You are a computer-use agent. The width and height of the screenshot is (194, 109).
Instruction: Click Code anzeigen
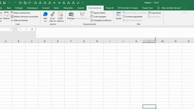(98, 17)
